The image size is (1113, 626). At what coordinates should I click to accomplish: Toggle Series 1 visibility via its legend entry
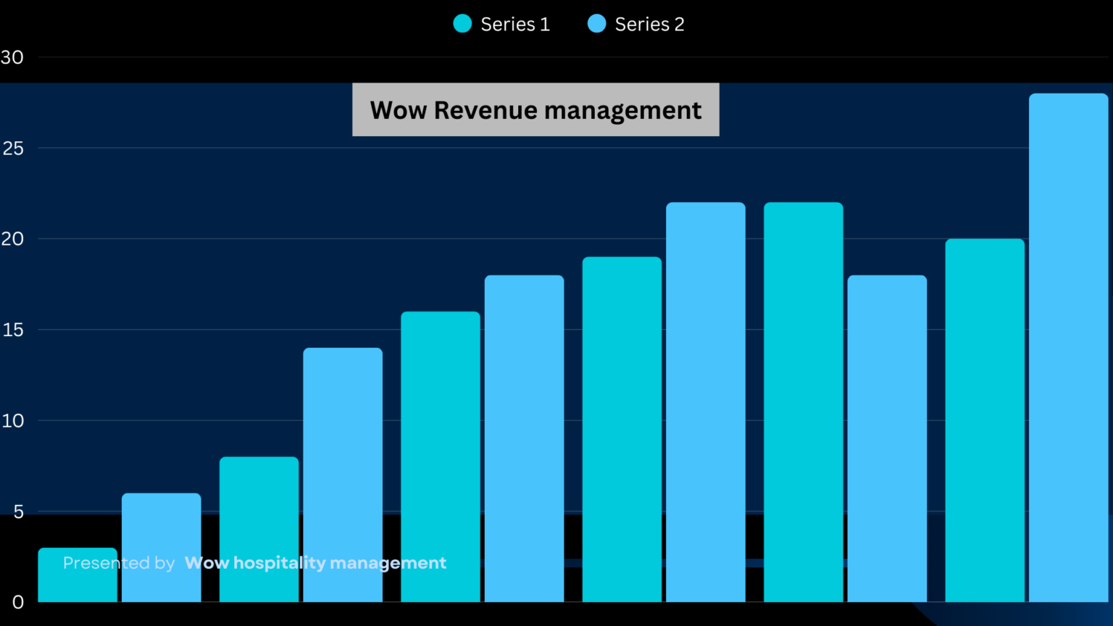pos(514,24)
